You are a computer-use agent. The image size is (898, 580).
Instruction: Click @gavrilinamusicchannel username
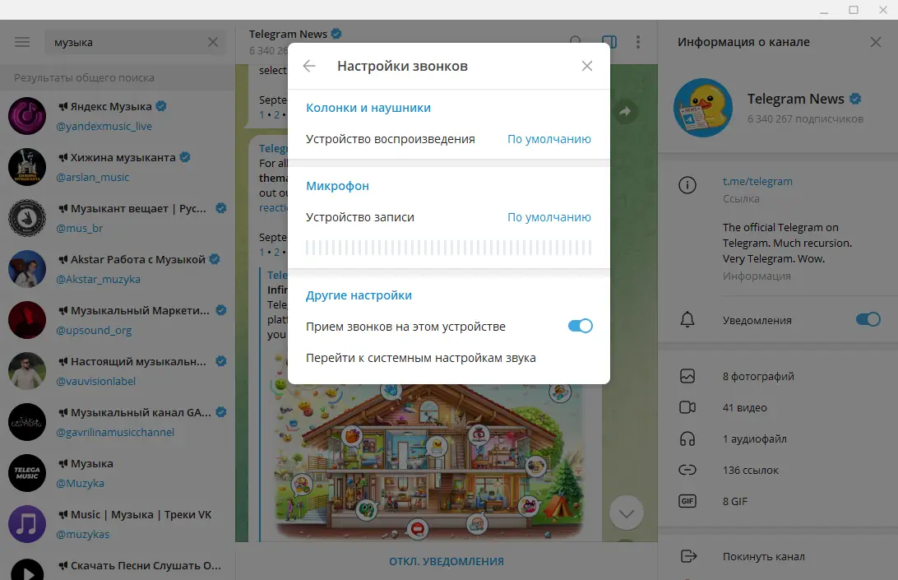114,433
